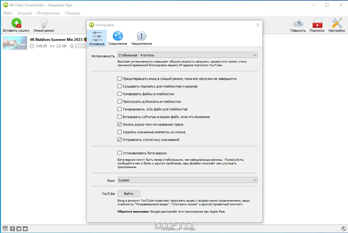Select Основные settings tab
Image resolution: width=348 pixels, height=233 pixels.
click(x=97, y=38)
